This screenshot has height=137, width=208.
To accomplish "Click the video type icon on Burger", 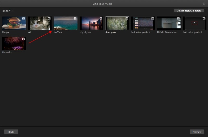I will [x=23, y=18].
